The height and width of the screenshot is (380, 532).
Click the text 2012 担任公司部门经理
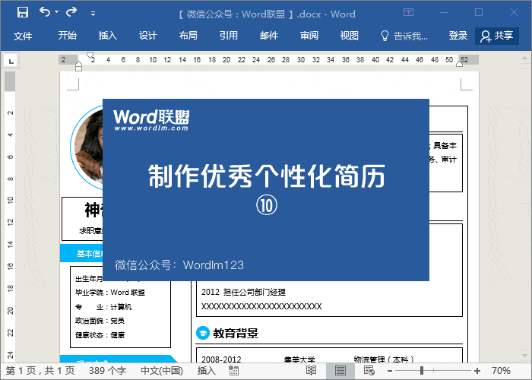[243, 292]
